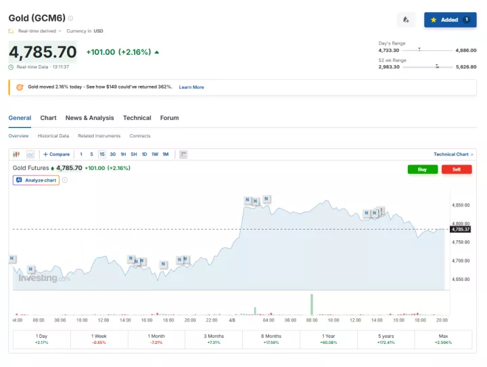Click the info icon beside Gold (GCM6)
This screenshot has height=367, width=487.
pyautogui.click(x=70, y=18)
